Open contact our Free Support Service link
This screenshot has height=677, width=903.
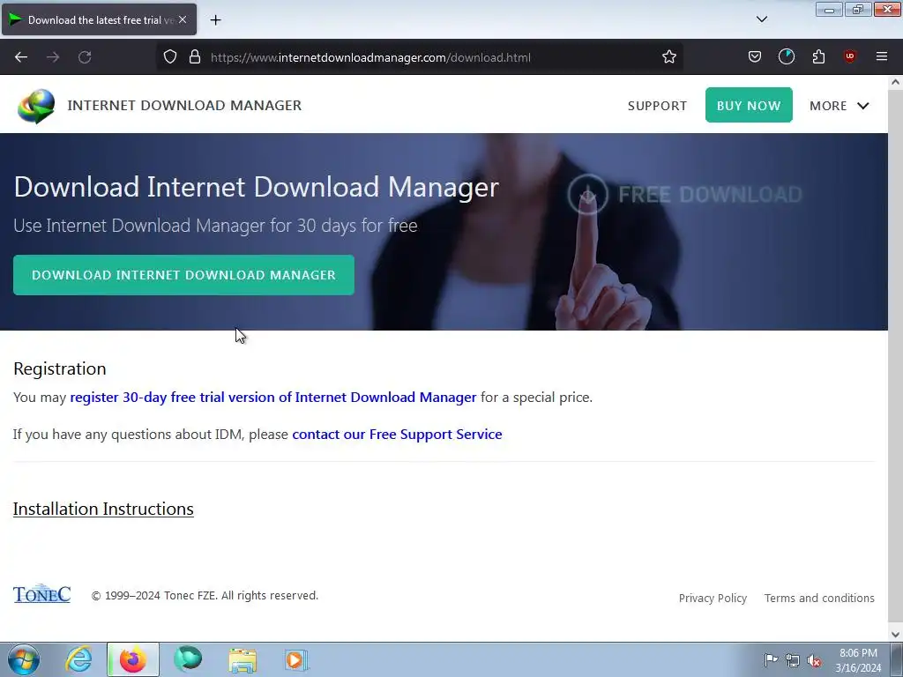397,434
